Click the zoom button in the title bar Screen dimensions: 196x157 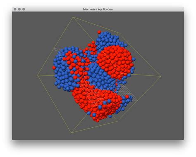[x=24, y=9]
